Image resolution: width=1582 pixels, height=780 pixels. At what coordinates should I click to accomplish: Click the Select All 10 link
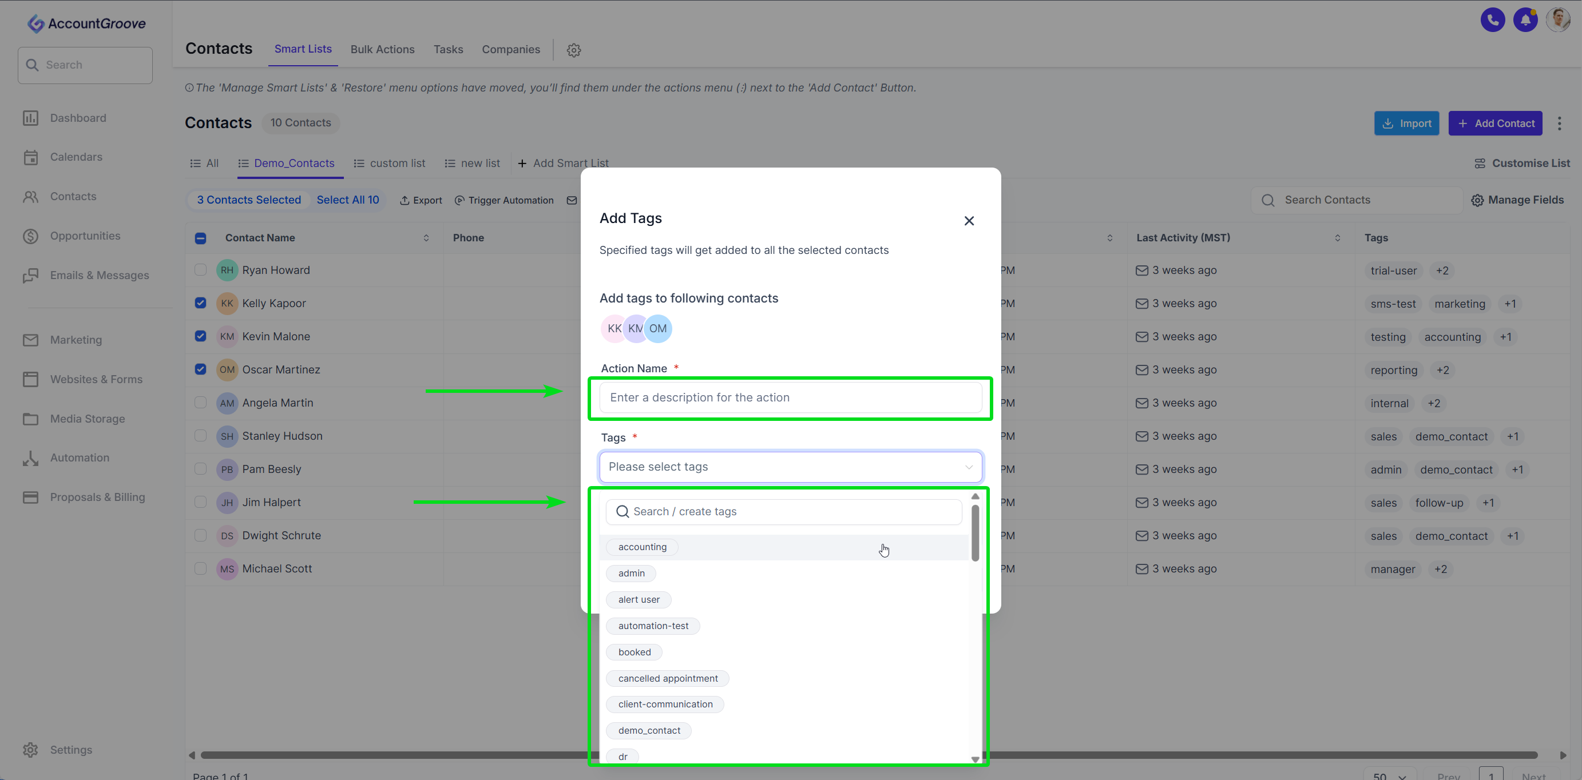click(x=348, y=200)
